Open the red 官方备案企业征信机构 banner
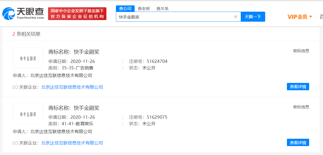The image size is (323, 155). (x=77, y=14)
